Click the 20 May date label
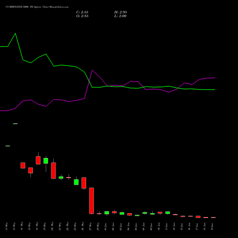Image resolution: width=238 pixels, height=238 pixels. click(x=52, y=226)
